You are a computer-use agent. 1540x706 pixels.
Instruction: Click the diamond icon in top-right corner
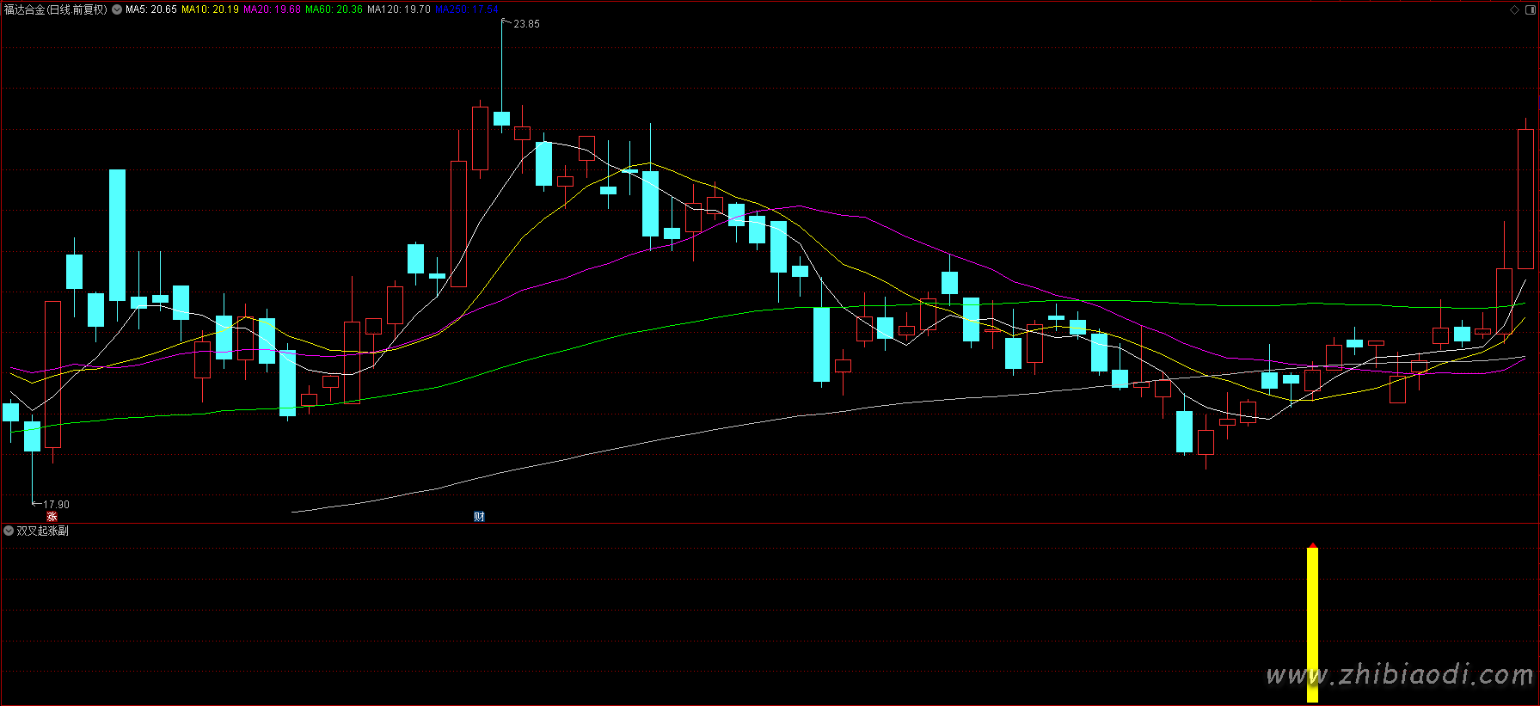tap(1514, 9)
